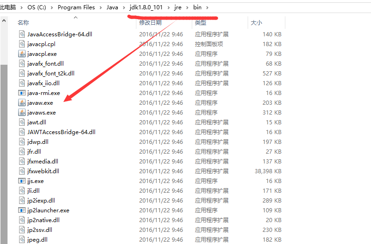Click the jawt.dll file icon
This screenshot has height=244, width=371.
pos(22,122)
